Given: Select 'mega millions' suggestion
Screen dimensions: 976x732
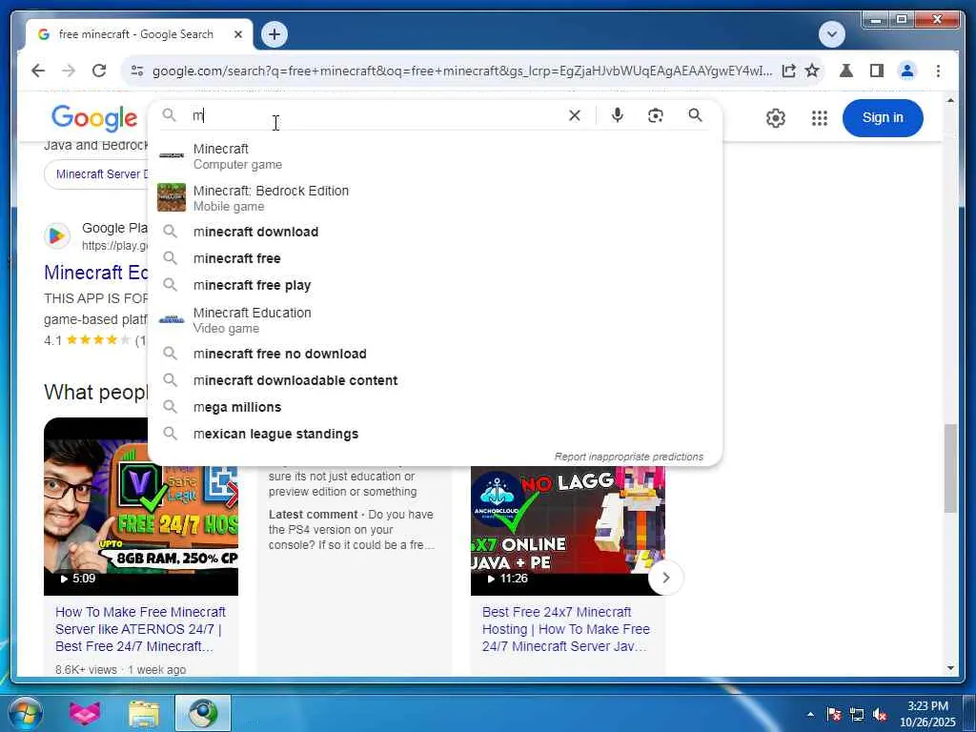Looking at the screenshot, I should point(435,407).
